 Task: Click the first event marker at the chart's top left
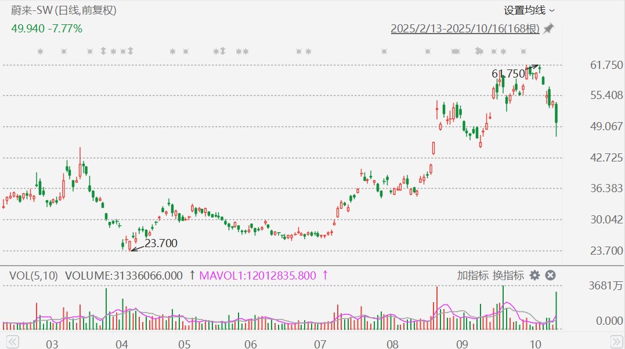point(40,52)
